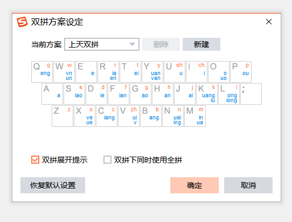Close the 双拼方案设定 dialog

click(269, 22)
